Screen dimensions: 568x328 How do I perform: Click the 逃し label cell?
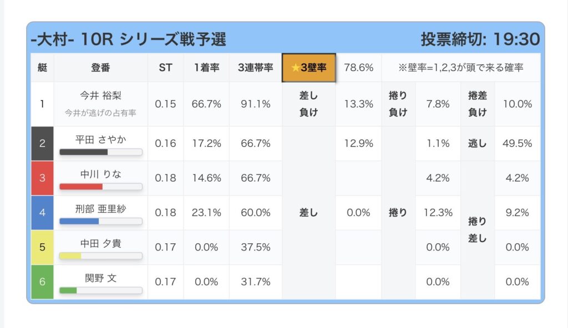(x=478, y=143)
